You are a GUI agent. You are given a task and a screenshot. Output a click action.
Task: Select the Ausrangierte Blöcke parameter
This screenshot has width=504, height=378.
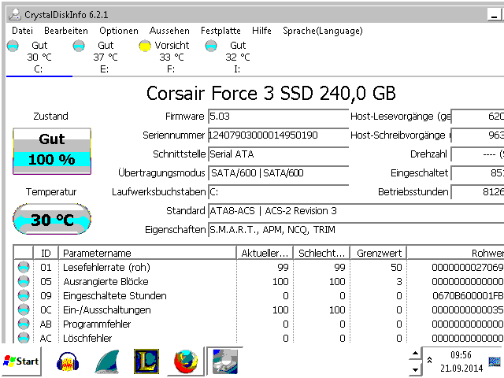pos(106,282)
